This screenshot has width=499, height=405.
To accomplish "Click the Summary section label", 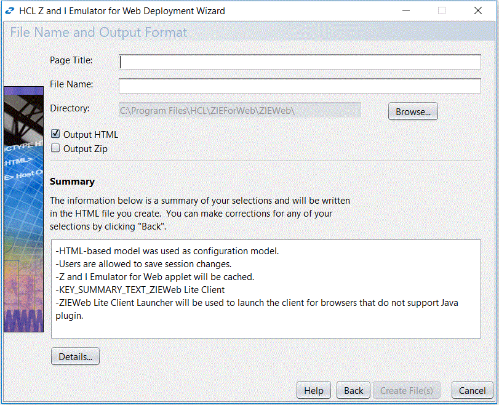I will pos(73,182).
